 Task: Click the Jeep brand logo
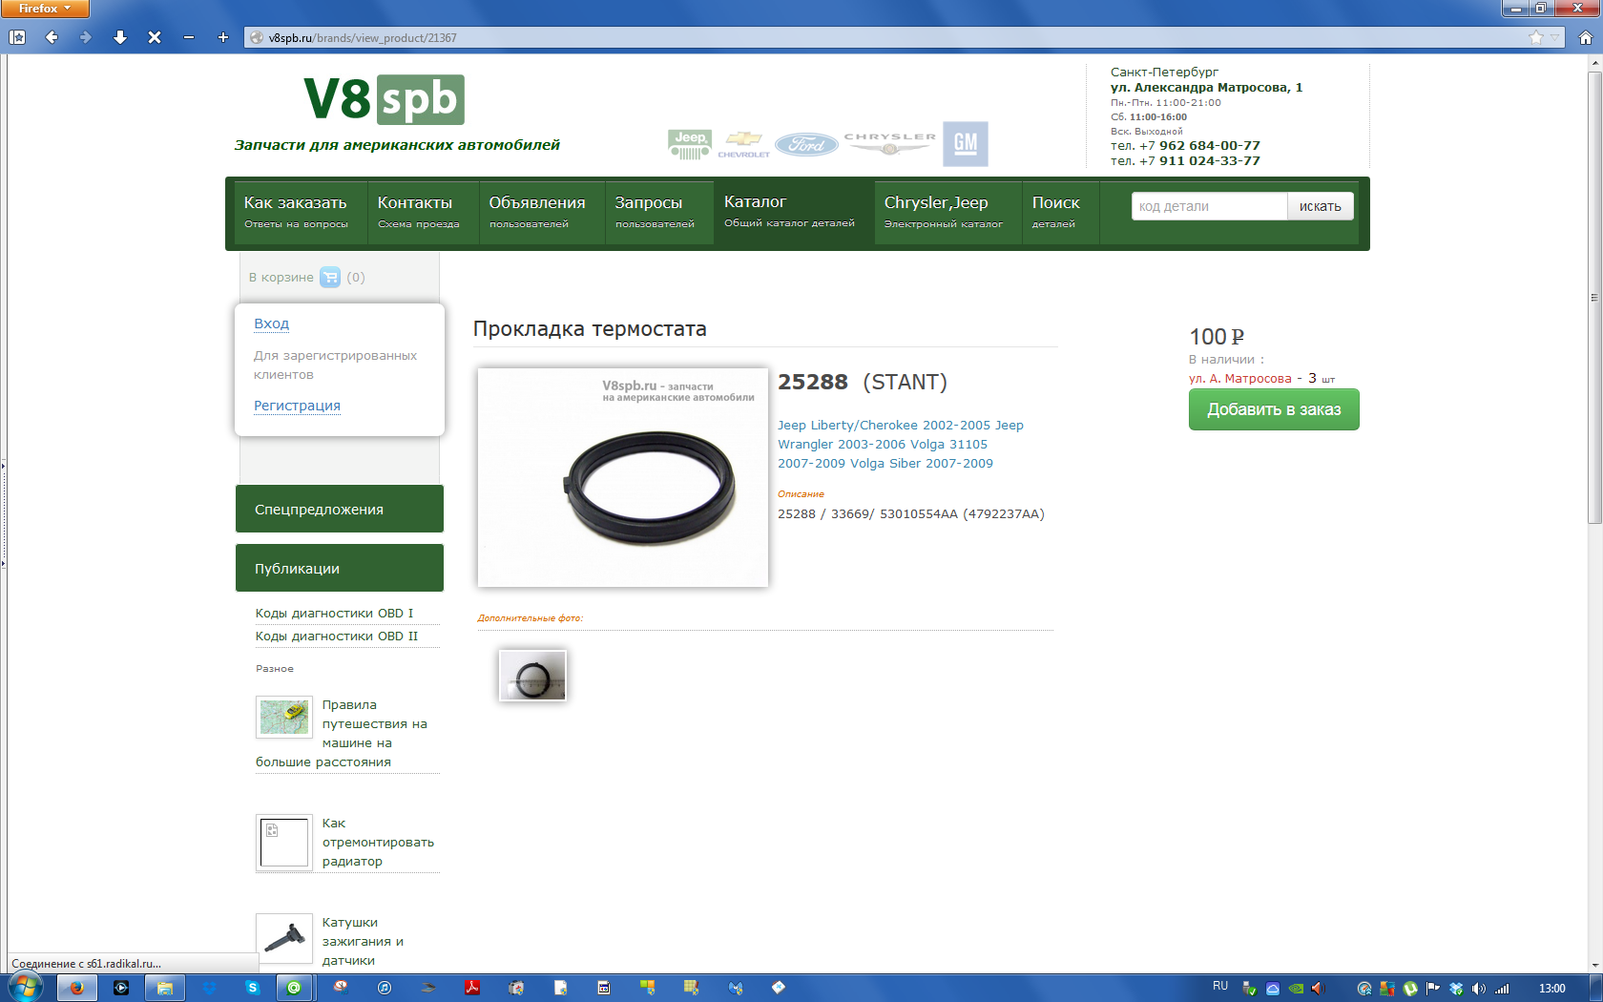pos(690,144)
